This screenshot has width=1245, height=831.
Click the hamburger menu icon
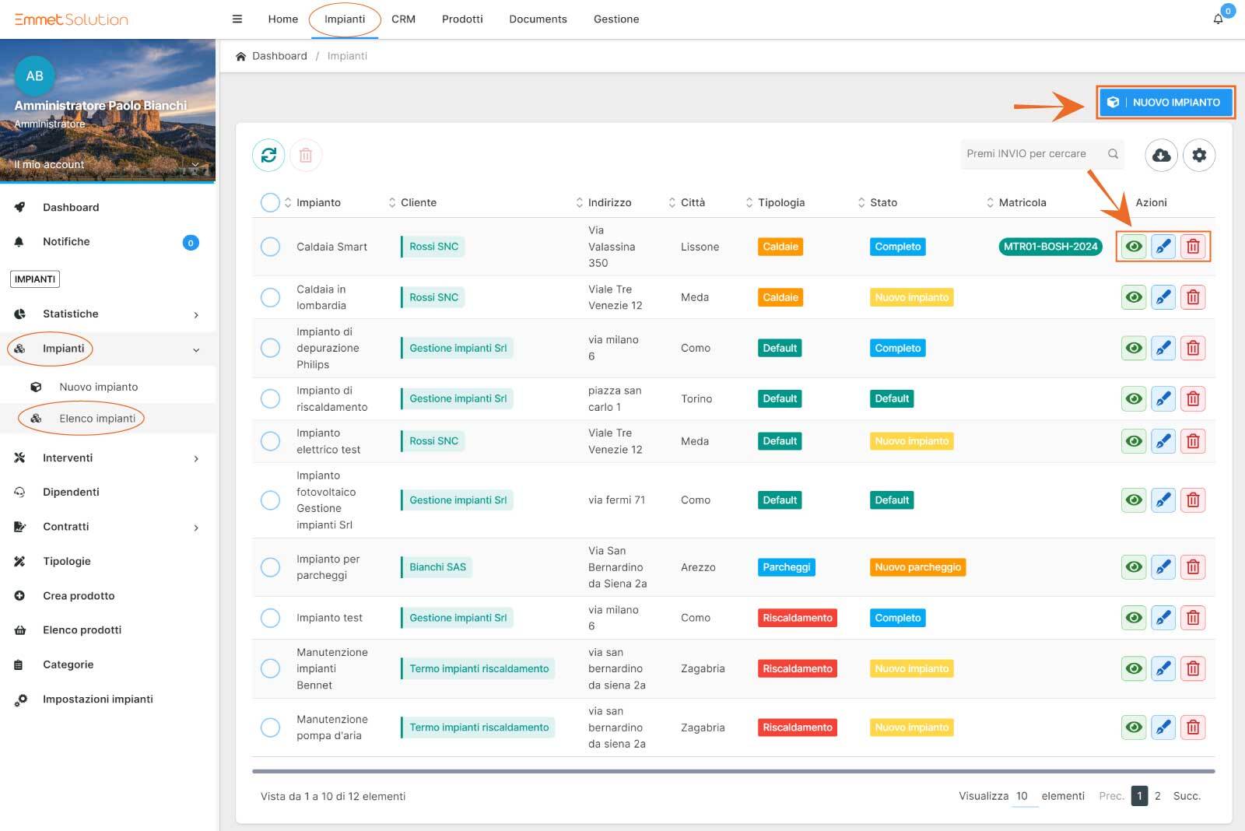click(237, 19)
